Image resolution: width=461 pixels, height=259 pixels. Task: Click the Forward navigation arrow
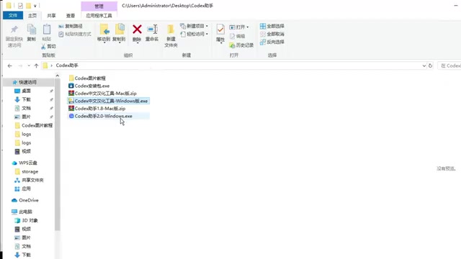[20, 65]
